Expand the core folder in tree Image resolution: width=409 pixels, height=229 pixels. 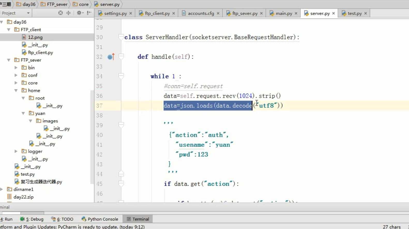[x=16, y=83]
